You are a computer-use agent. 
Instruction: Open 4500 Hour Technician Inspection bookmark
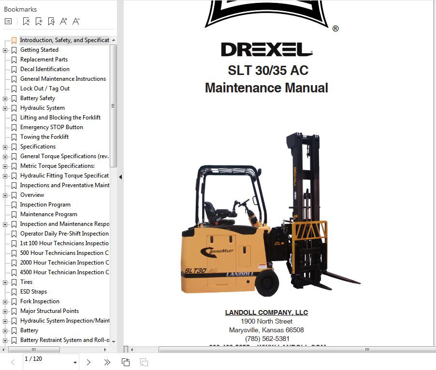click(64, 272)
